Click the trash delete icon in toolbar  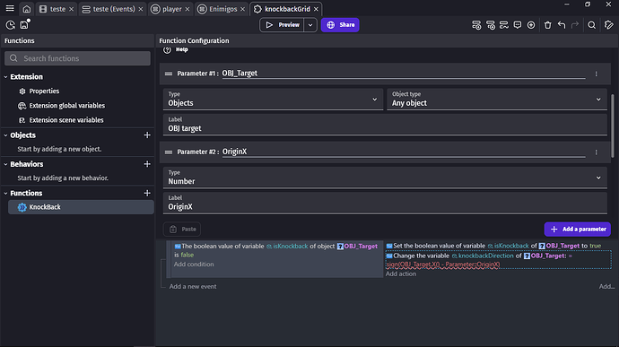pyautogui.click(x=547, y=25)
